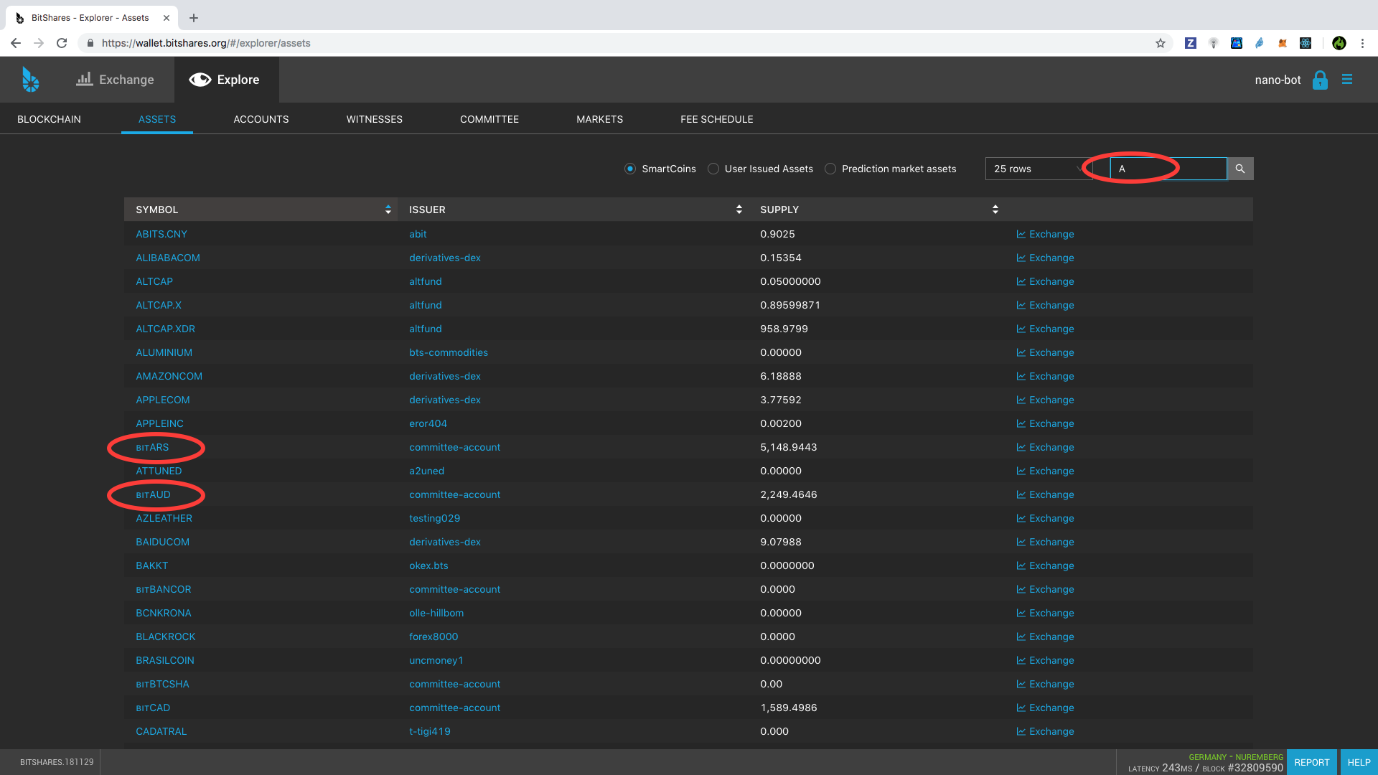Open a new browser tab

(194, 18)
